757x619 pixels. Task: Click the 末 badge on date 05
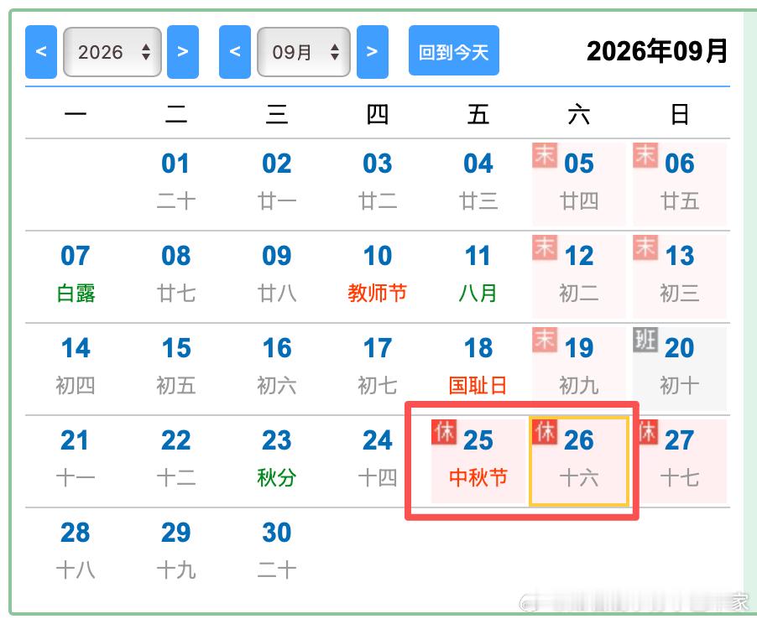[545, 155]
